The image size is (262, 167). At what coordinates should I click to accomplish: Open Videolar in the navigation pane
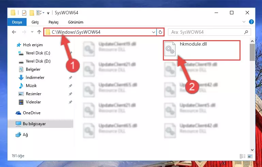[x=33, y=102]
